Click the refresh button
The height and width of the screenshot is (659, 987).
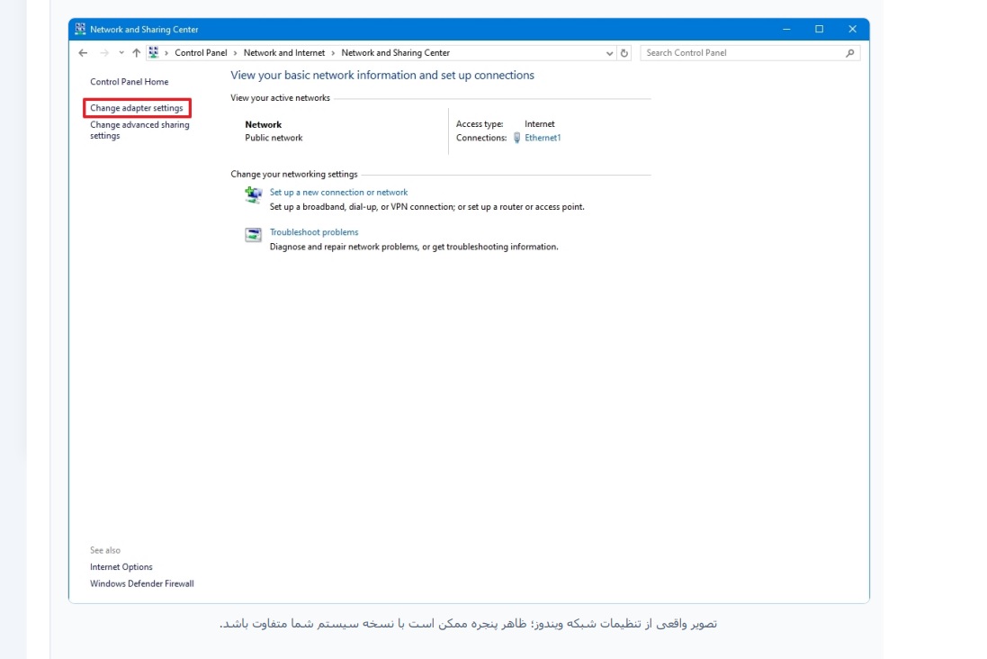[624, 53]
